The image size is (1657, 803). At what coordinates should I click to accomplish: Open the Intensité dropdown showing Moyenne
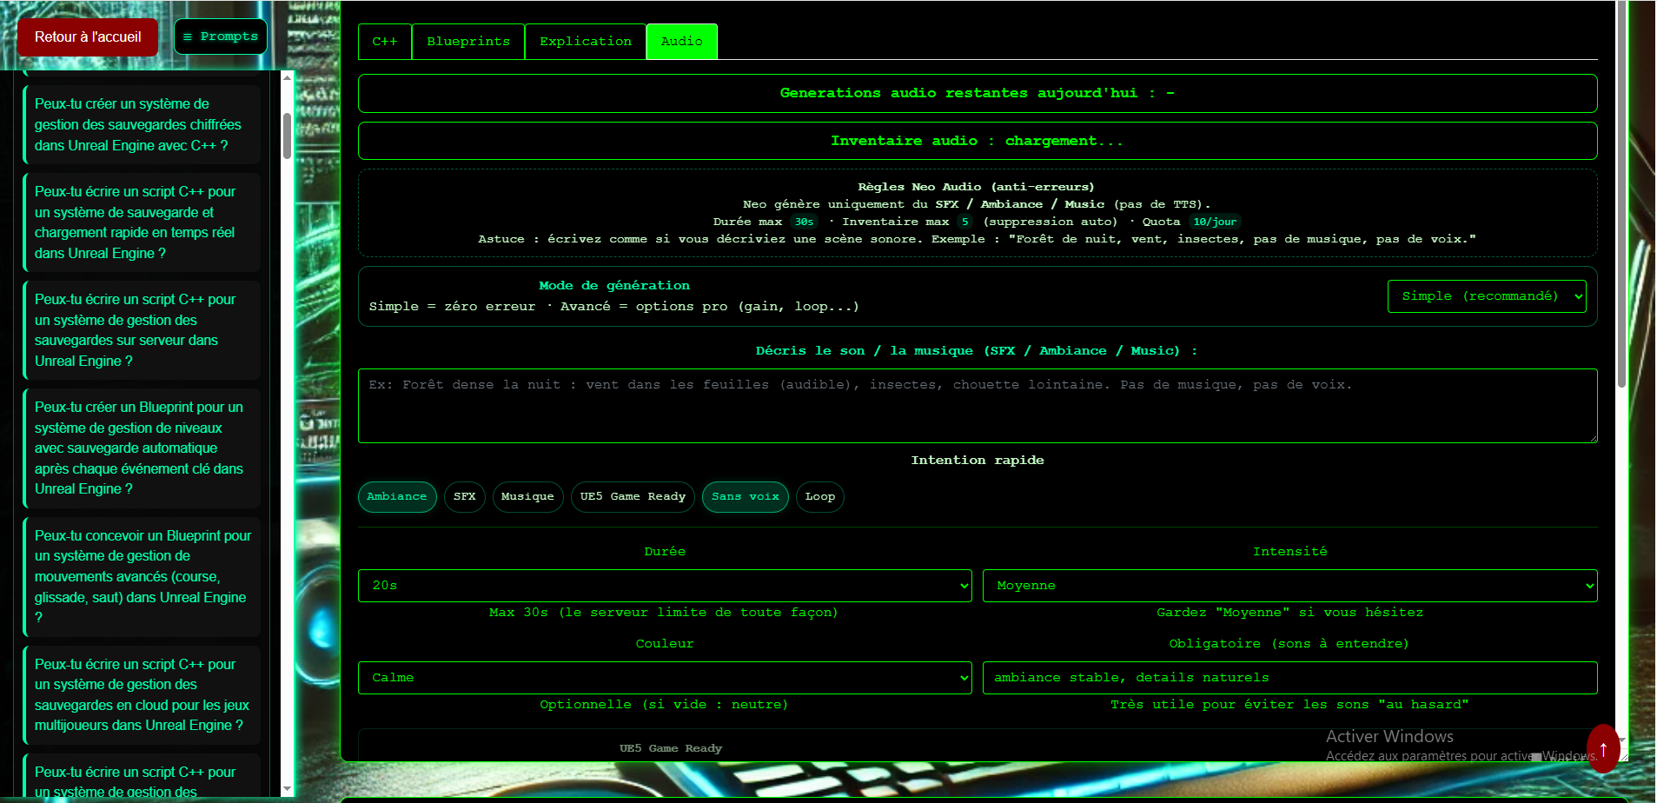pos(1289,585)
